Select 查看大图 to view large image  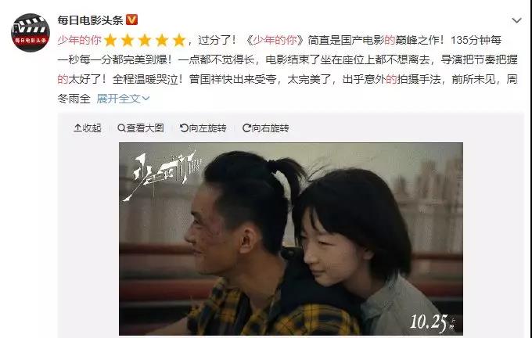pos(141,128)
